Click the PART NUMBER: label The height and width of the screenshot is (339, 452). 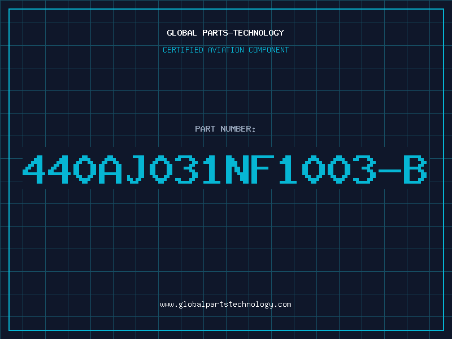pyautogui.click(x=225, y=129)
